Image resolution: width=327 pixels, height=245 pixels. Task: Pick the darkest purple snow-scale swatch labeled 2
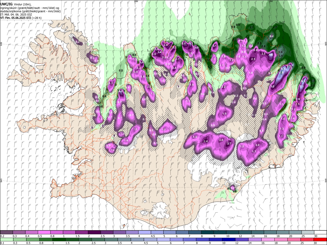pyautogui.click(x=94, y=232)
